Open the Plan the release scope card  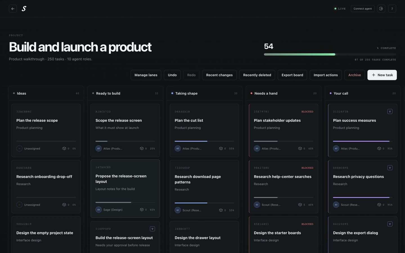(46, 130)
